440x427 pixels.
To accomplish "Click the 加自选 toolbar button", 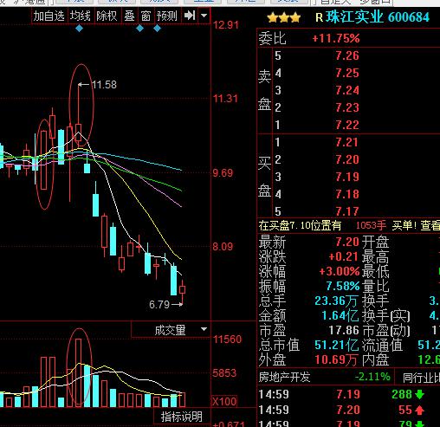I will (49, 16).
